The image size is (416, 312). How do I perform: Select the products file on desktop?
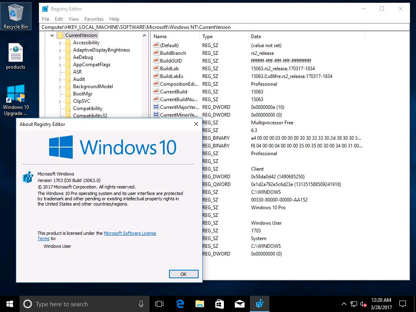click(16, 56)
